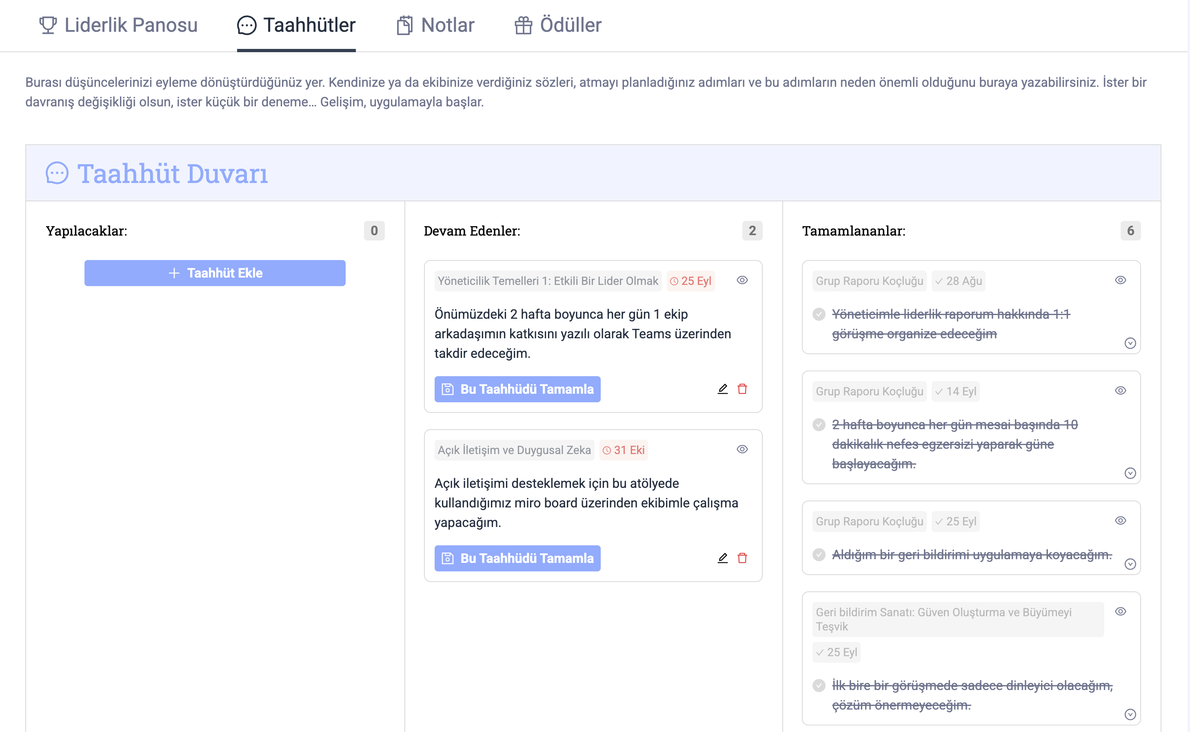Uncheck the completed 'Aldığım bir geri bildirimi' commitment

coord(819,554)
